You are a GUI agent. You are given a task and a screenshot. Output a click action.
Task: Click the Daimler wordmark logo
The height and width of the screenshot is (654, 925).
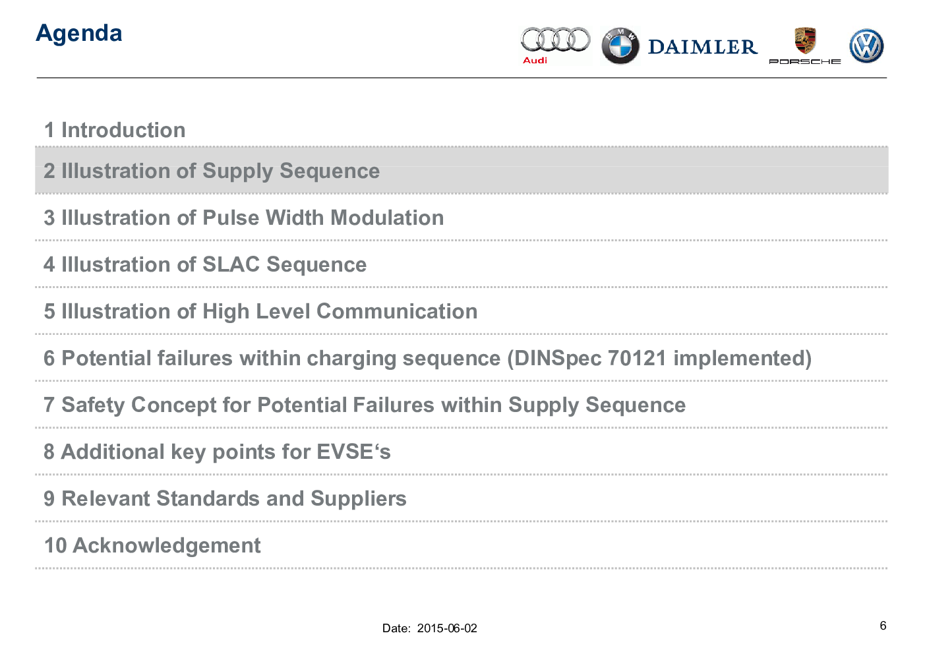click(x=703, y=47)
